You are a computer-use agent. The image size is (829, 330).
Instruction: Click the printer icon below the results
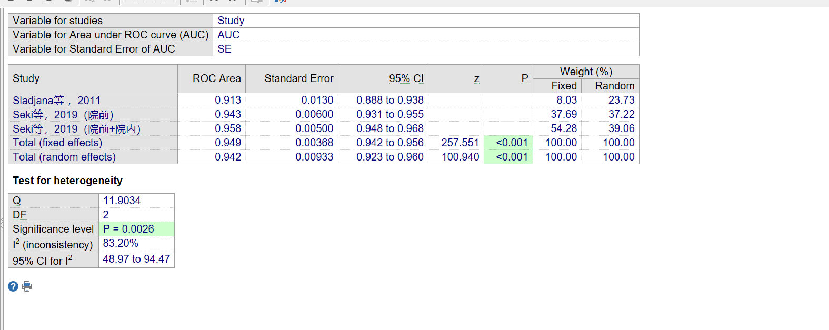tap(27, 286)
